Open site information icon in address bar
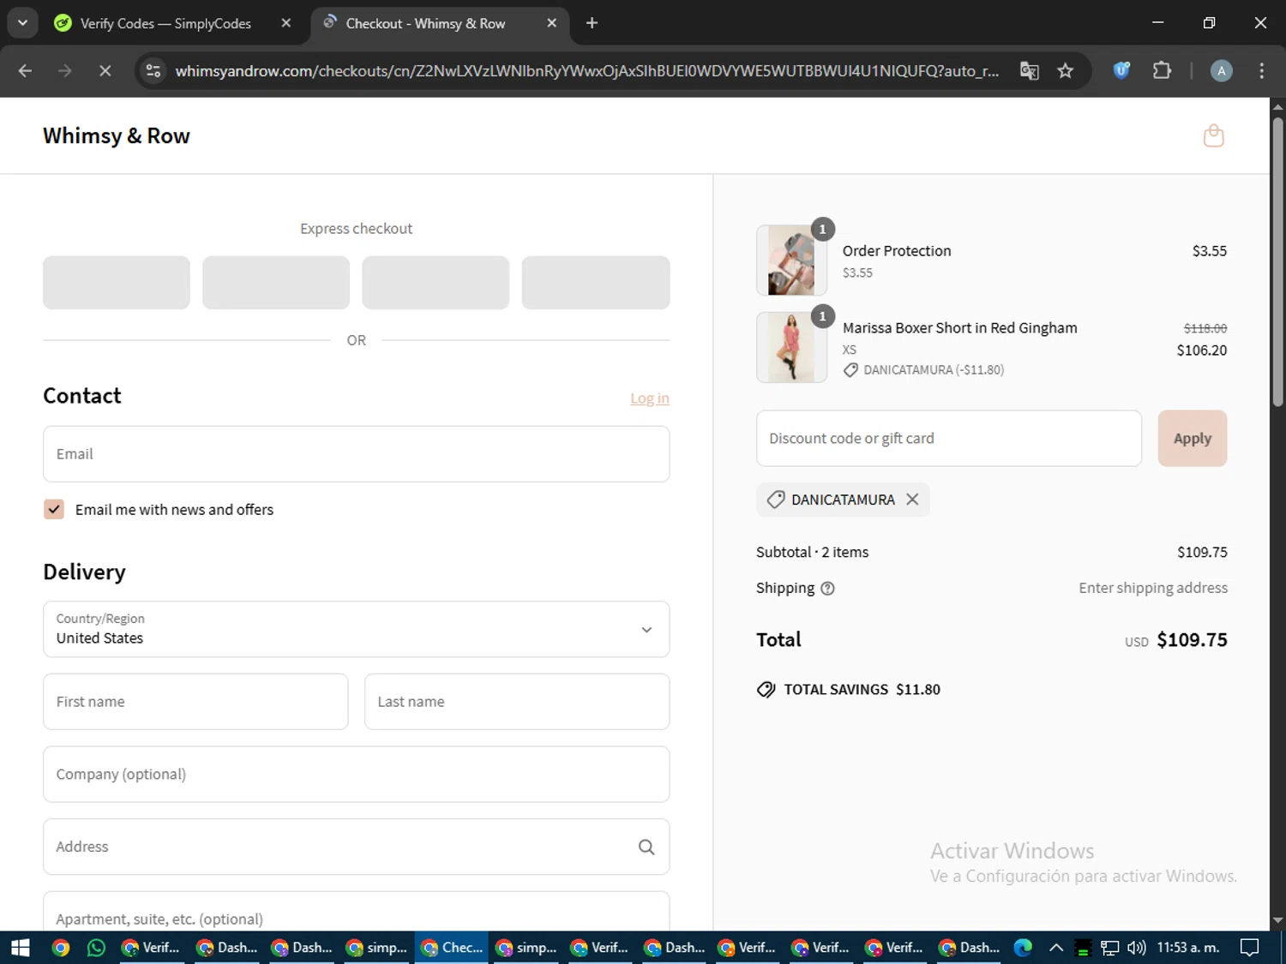Viewport: 1286px width, 964px height. (x=153, y=71)
